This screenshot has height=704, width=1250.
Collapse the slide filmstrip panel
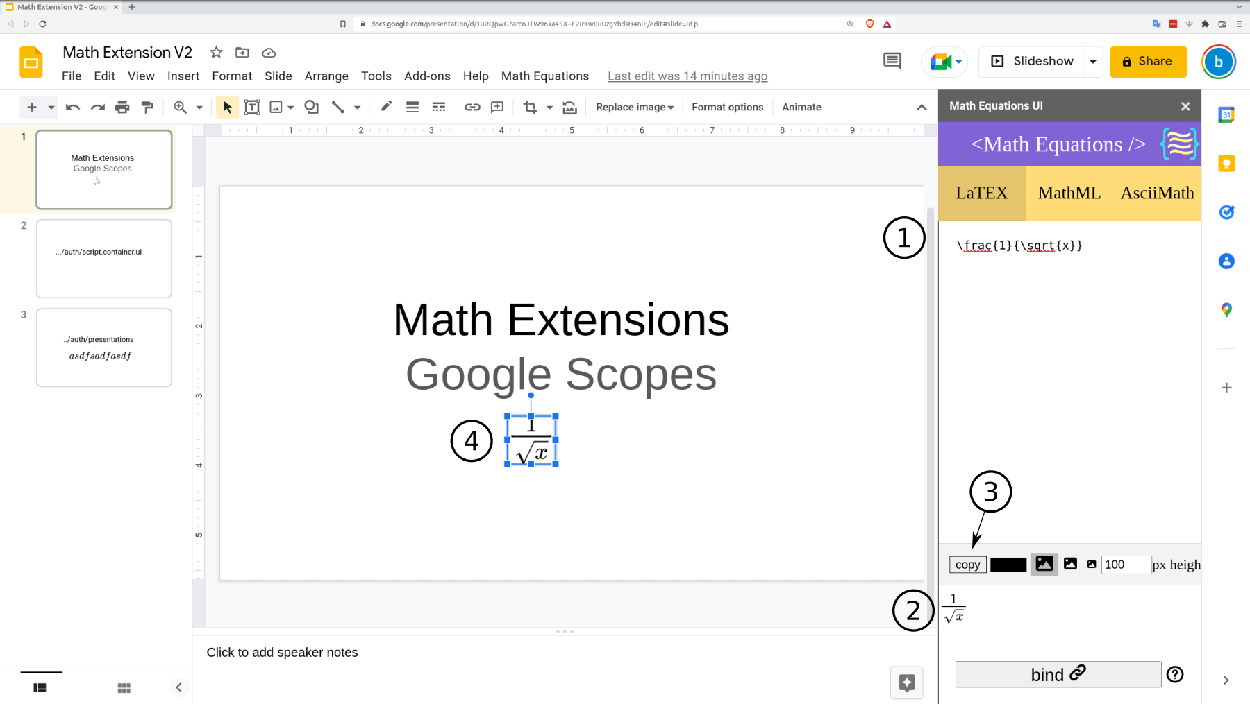coord(178,687)
